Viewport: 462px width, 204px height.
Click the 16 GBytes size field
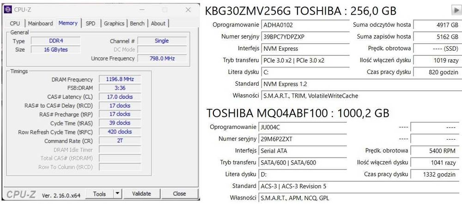(55, 50)
